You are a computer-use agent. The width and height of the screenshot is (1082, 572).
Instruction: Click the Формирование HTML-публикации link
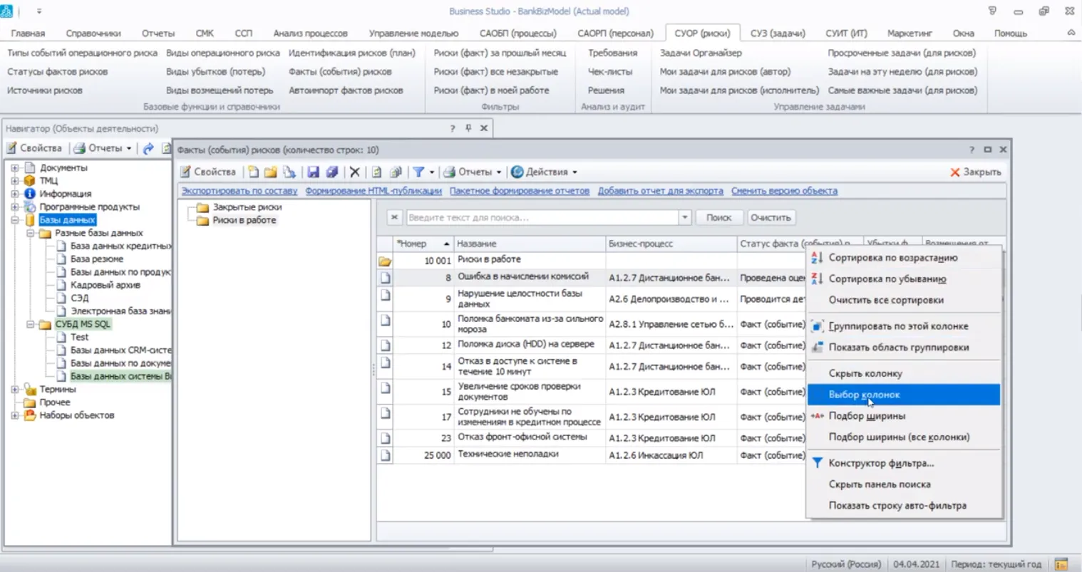point(373,191)
